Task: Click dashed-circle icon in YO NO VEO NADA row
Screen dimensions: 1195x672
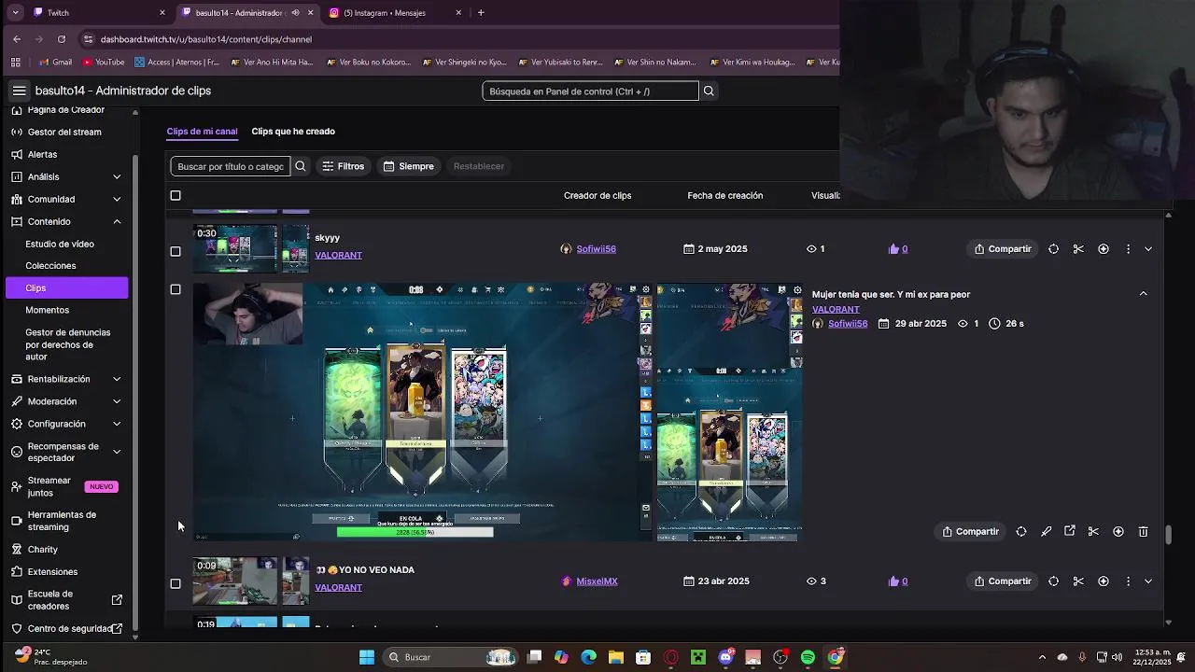Action: 1053,581
